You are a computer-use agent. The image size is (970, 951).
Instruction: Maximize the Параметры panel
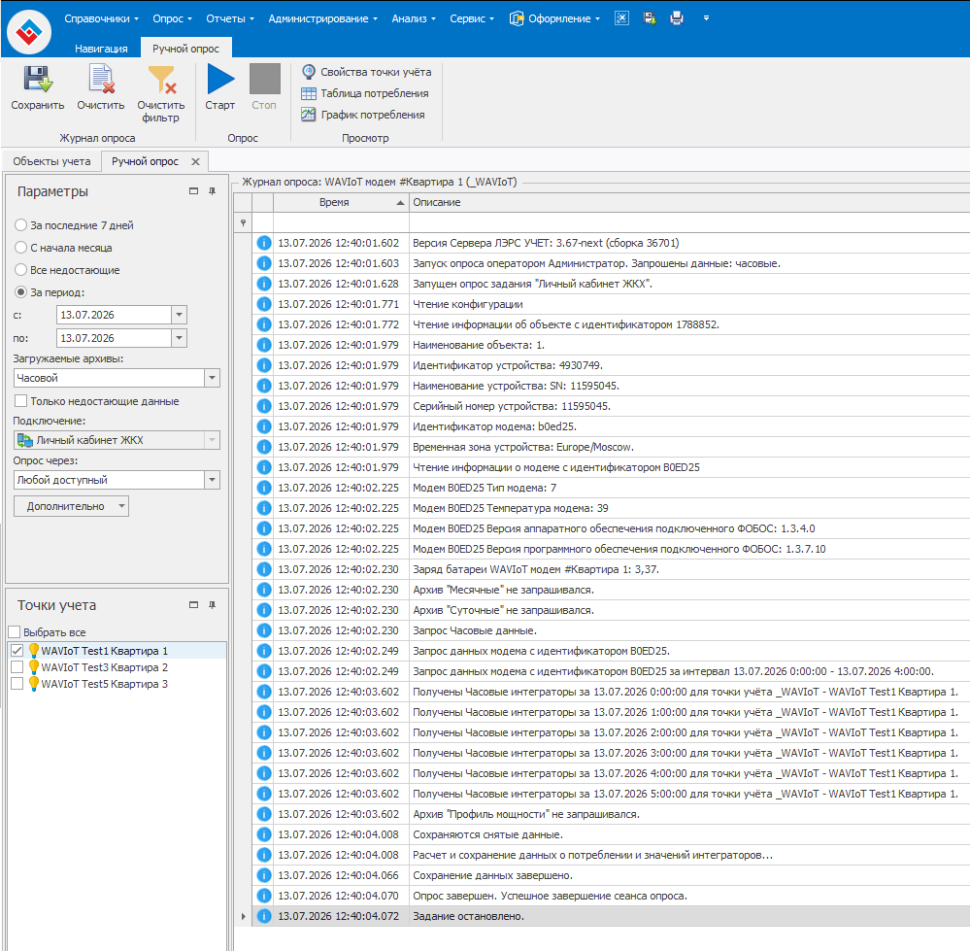tap(193, 191)
